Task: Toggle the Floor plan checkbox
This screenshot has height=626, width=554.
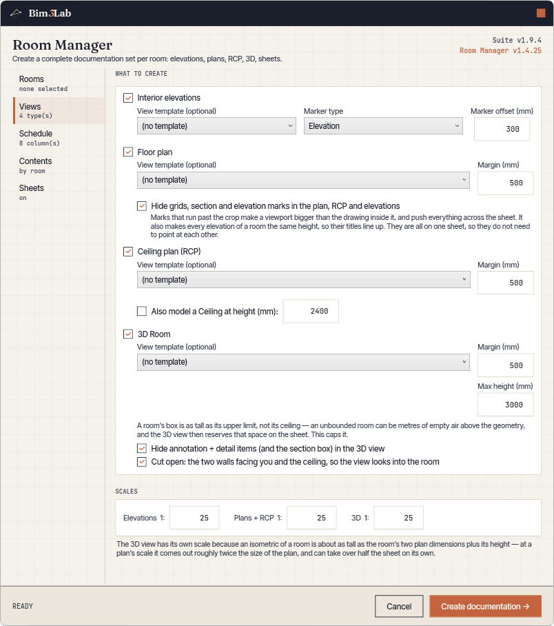Action: tap(128, 152)
